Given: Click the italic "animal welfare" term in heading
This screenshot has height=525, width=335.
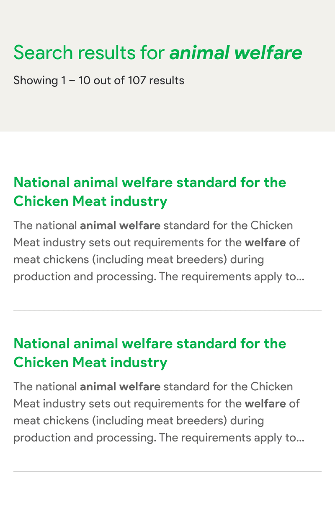Looking at the screenshot, I should tap(235, 53).
